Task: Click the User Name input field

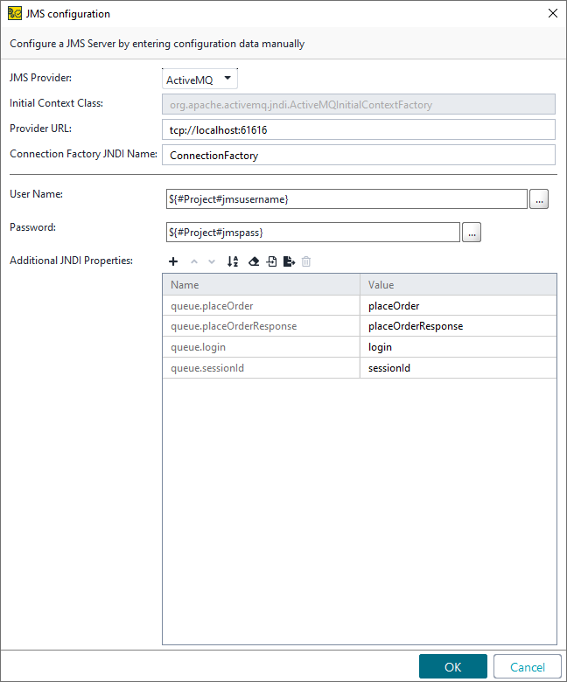Action: click(x=346, y=199)
